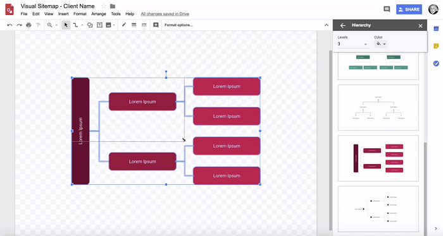This screenshot has width=443, height=236.
Task: Open the Help menu
Action: coord(130,14)
